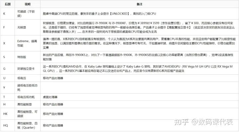Viewport: 239px width, 132px height.
Task: Click the 后缀 column header
Action: pos(8,4)
